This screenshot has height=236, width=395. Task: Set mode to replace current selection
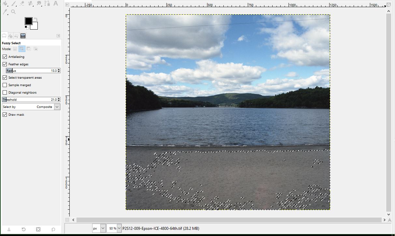(15, 49)
